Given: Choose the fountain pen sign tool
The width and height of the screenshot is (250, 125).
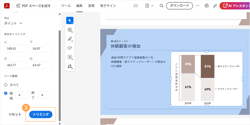Looking at the screenshot, I should (70, 66).
